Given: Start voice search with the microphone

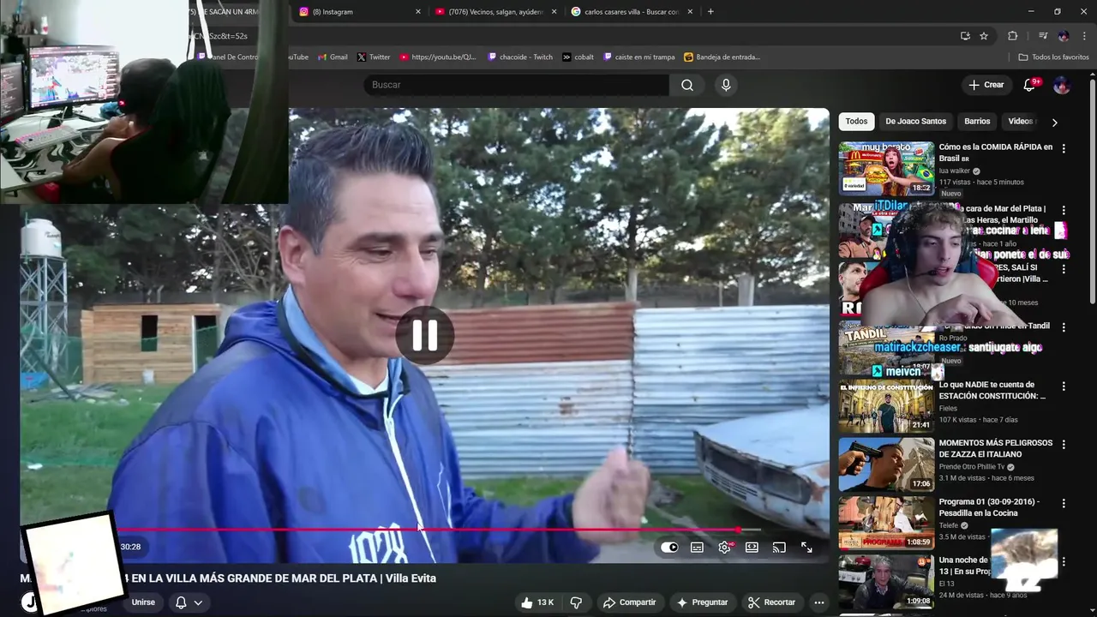Looking at the screenshot, I should click(726, 85).
